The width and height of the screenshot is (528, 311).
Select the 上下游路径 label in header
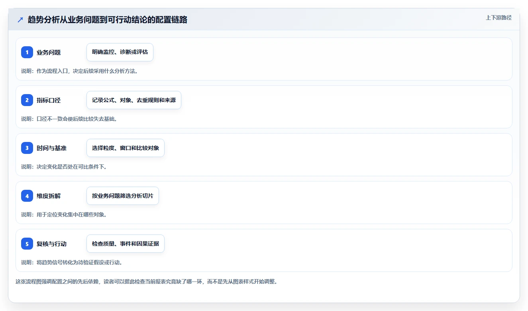click(x=499, y=18)
